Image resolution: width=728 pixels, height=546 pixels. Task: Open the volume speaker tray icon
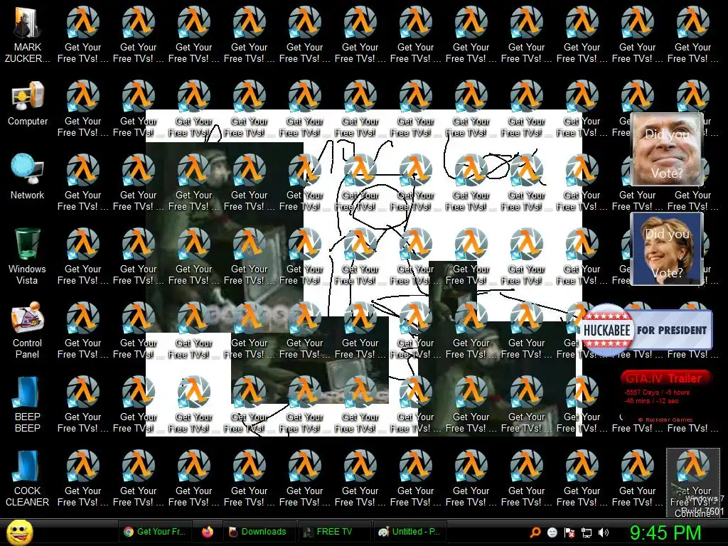click(604, 532)
